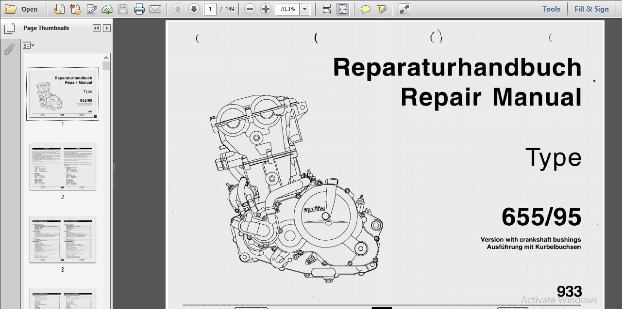The width and height of the screenshot is (622, 309).
Task: Click the Page Thumbnails panel icon
Action: point(9,28)
